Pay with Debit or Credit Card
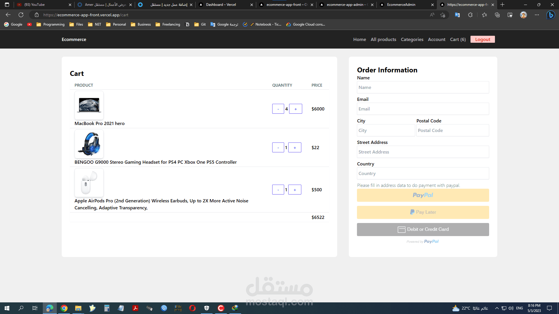 pyautogui.click(x=423, y=229)
